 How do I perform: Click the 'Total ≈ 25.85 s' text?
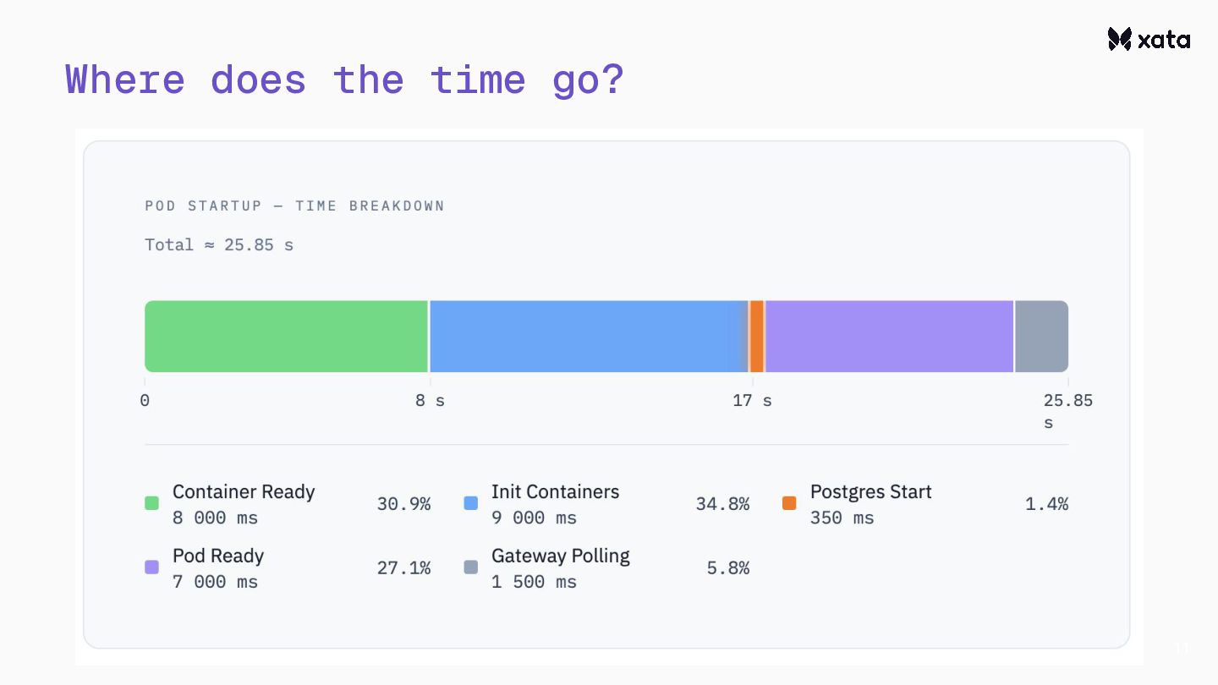click(x=219, y=244)
